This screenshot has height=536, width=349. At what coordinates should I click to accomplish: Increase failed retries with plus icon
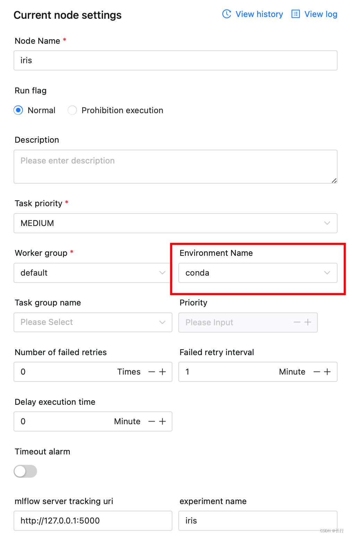pyautogui.click(x=162, y=372)
